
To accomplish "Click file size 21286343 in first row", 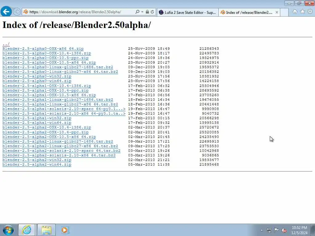I will 209,49.
